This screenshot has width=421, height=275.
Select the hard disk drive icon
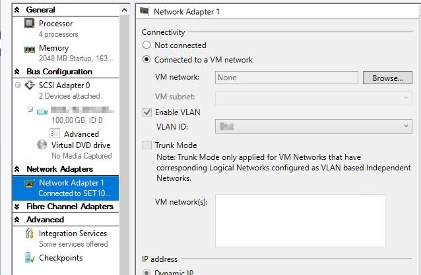pos(42,111)
